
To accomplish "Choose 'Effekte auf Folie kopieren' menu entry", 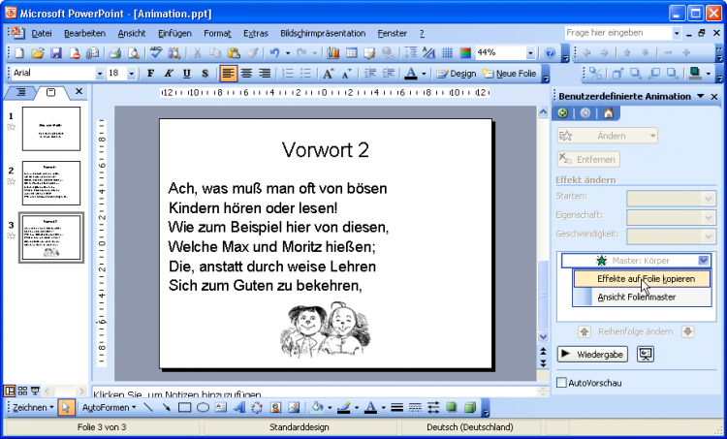I will pyautogui.click(x=645, y=279).
